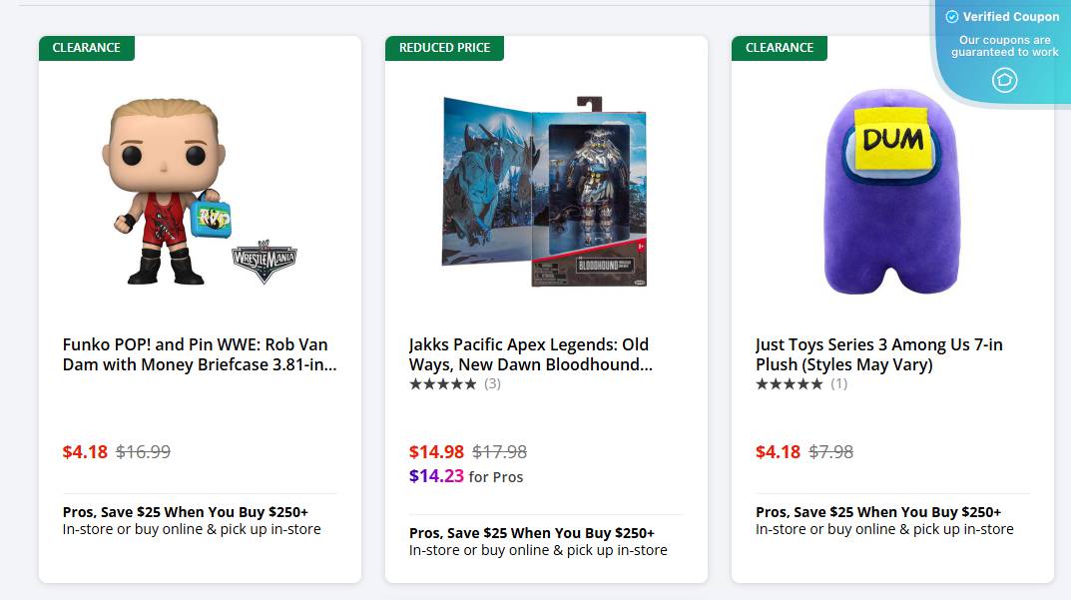The height and width of the screenshot is (600, 1071).
Task: Click the CLEARANCE badge on the Among Us card
Action: click(x=779, y=47)
